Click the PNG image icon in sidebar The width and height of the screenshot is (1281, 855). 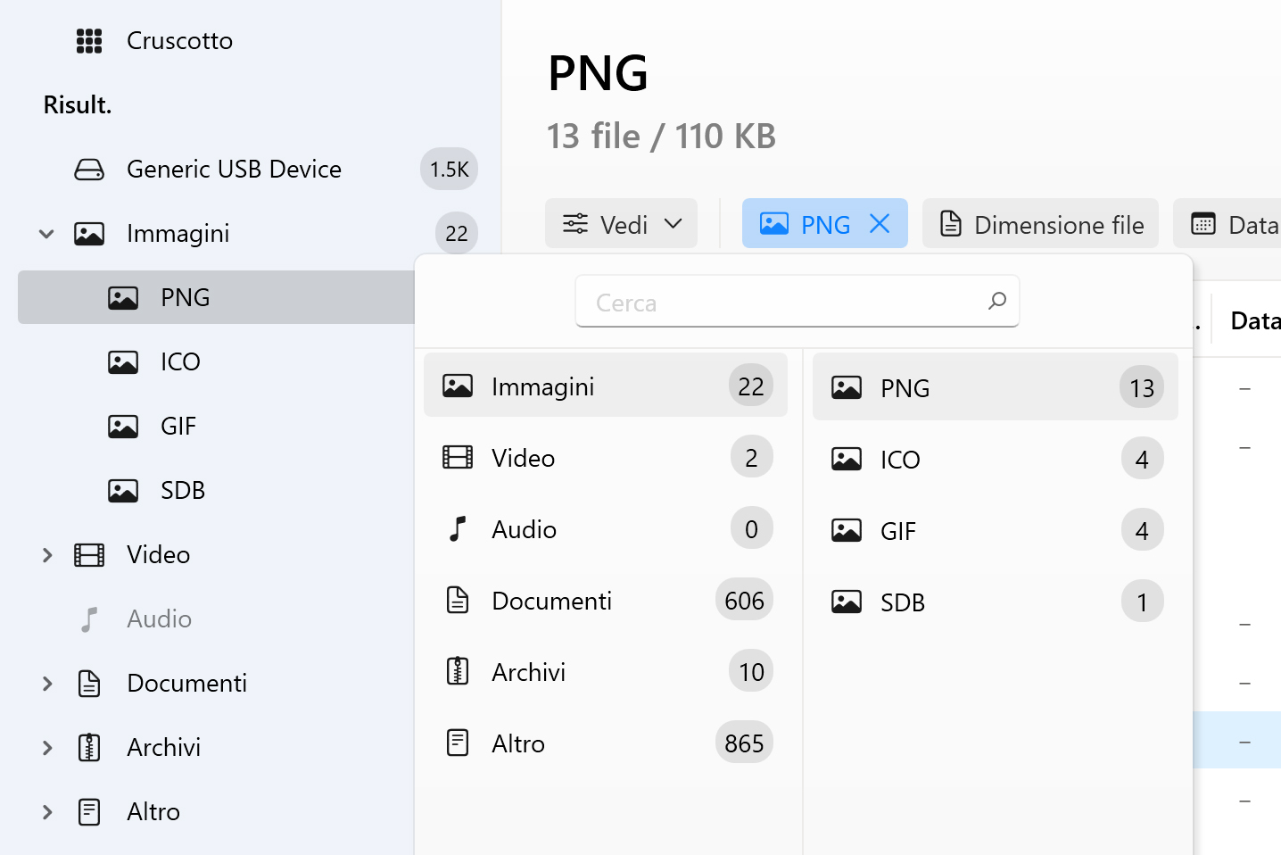[x=123, y=298]
